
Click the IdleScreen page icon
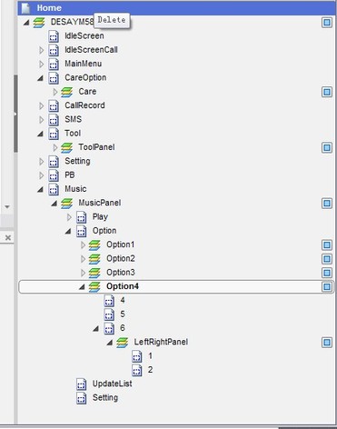click(54, 36)
